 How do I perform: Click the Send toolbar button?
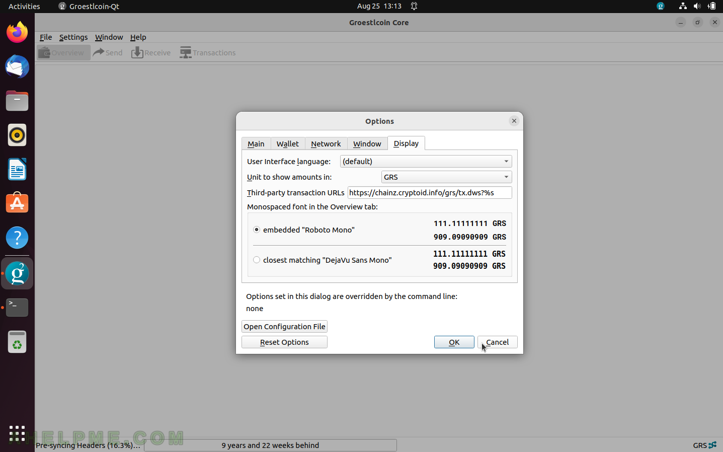pos(108,52)
